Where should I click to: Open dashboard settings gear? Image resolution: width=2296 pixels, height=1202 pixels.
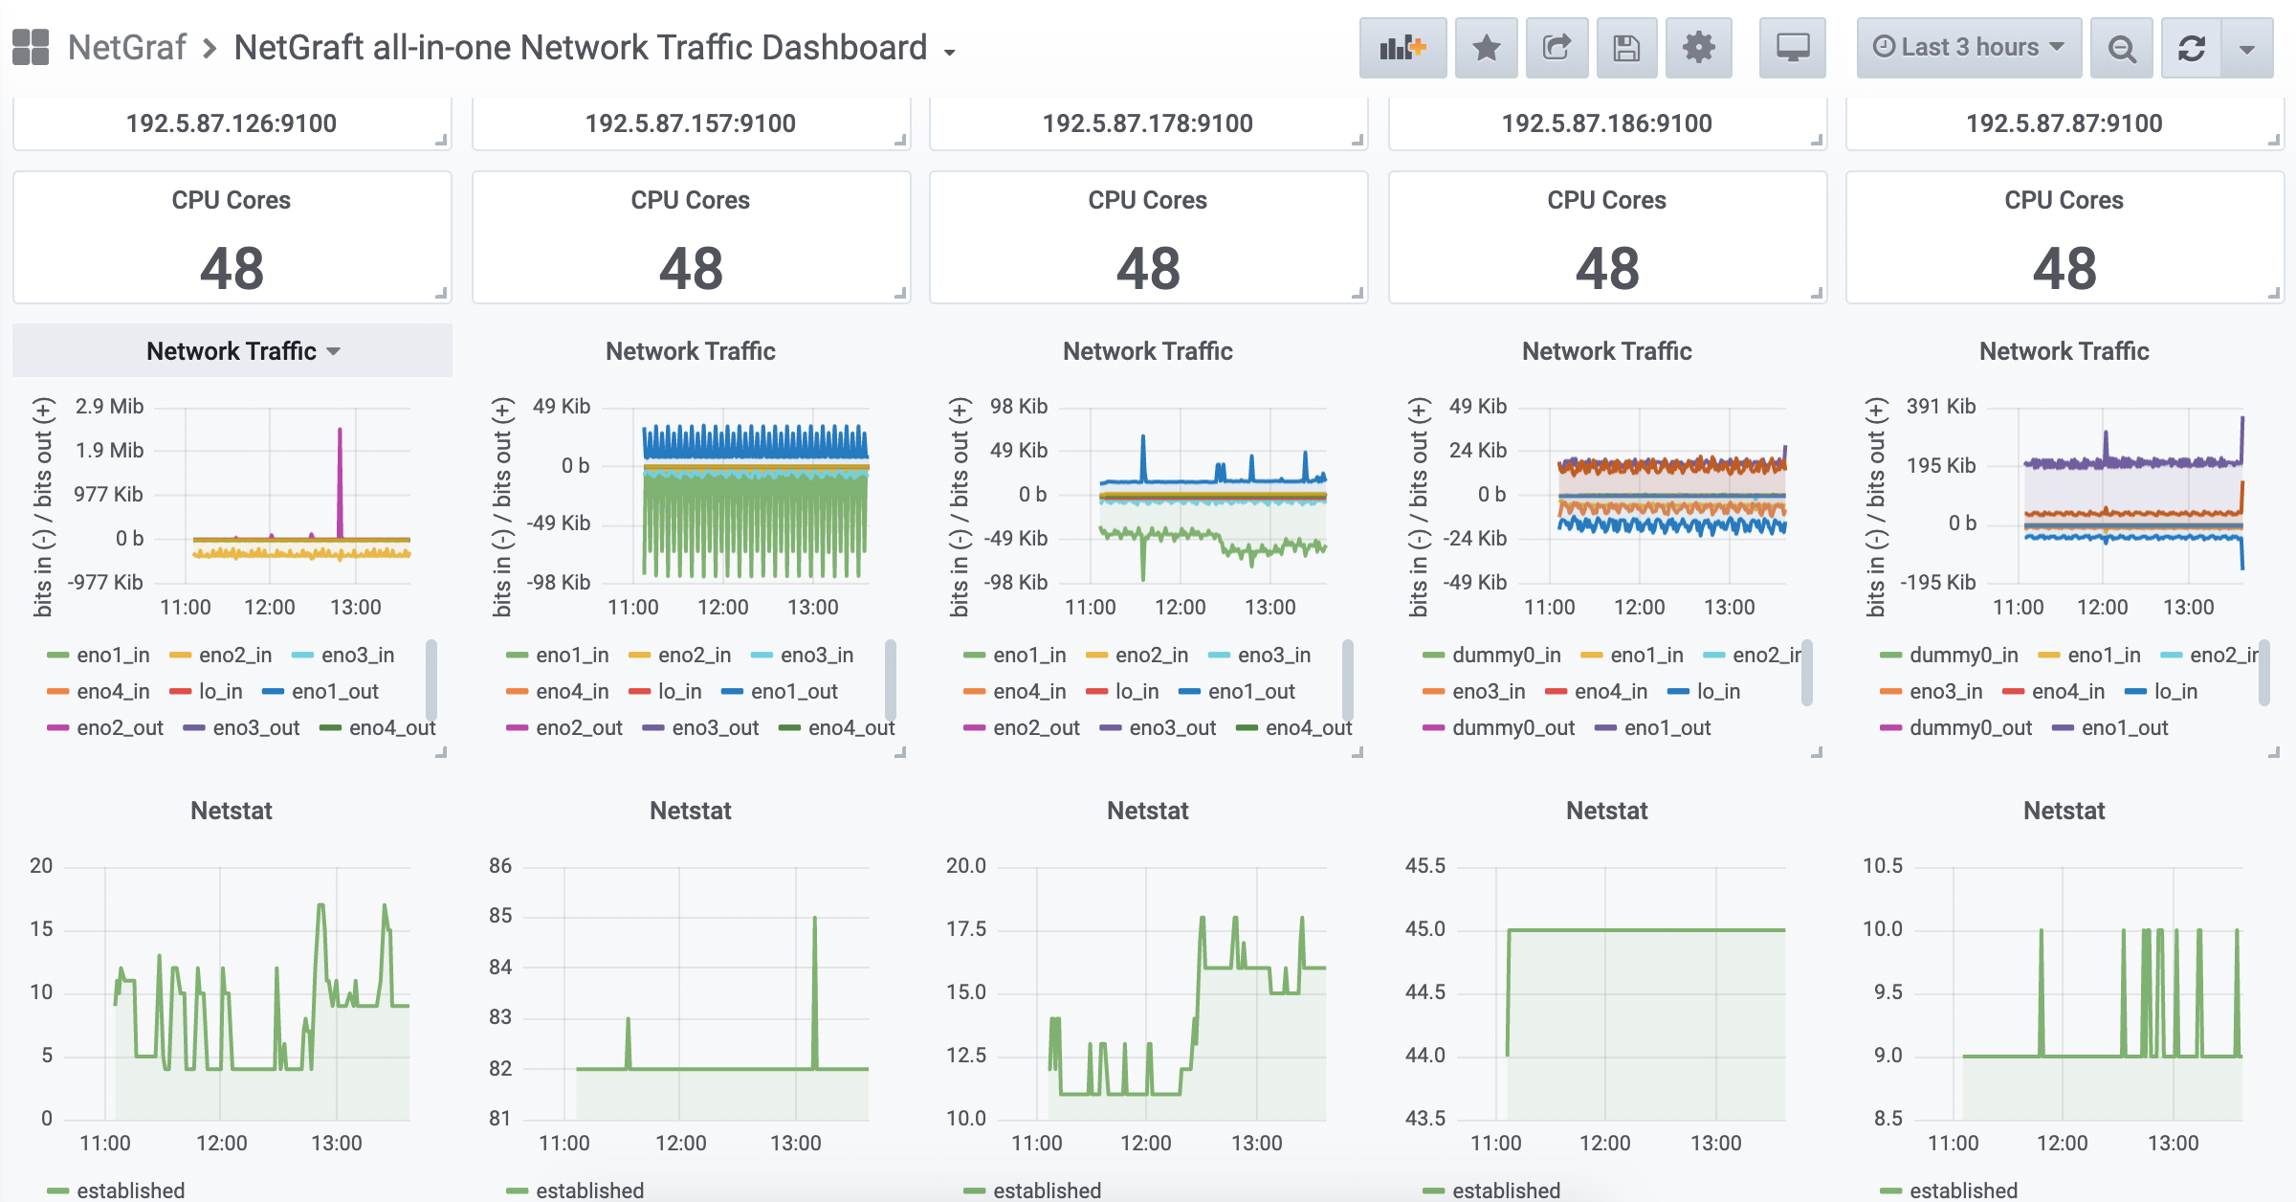(x=1698, y=48)
